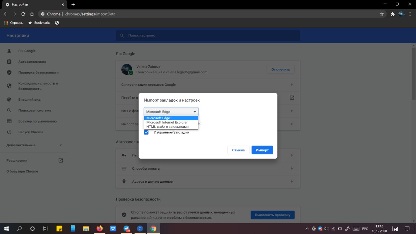The height and width of the screenshot is (234, 416).
Task: Select Microsoft Edge in the dropdown list
Action: click(x=171, y=118)
